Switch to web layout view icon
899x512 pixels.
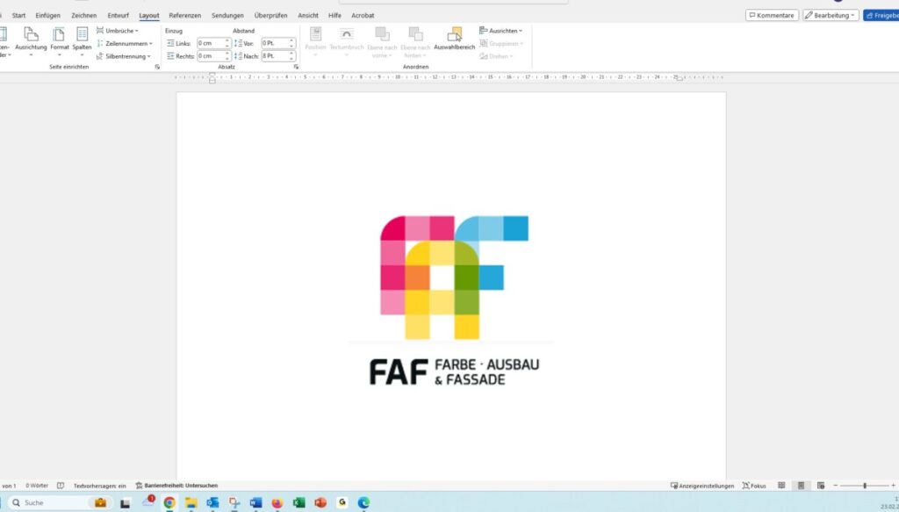pos(821,486)
